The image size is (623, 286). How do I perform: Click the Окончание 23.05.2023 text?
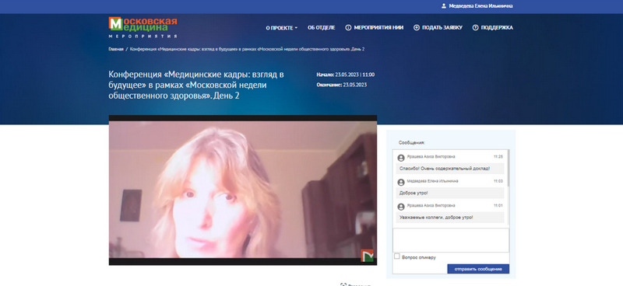tap(341, 85)
